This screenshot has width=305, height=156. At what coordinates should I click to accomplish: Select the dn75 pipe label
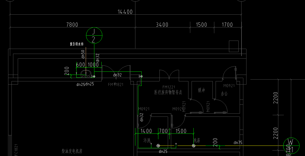click(x=238, y=143)
